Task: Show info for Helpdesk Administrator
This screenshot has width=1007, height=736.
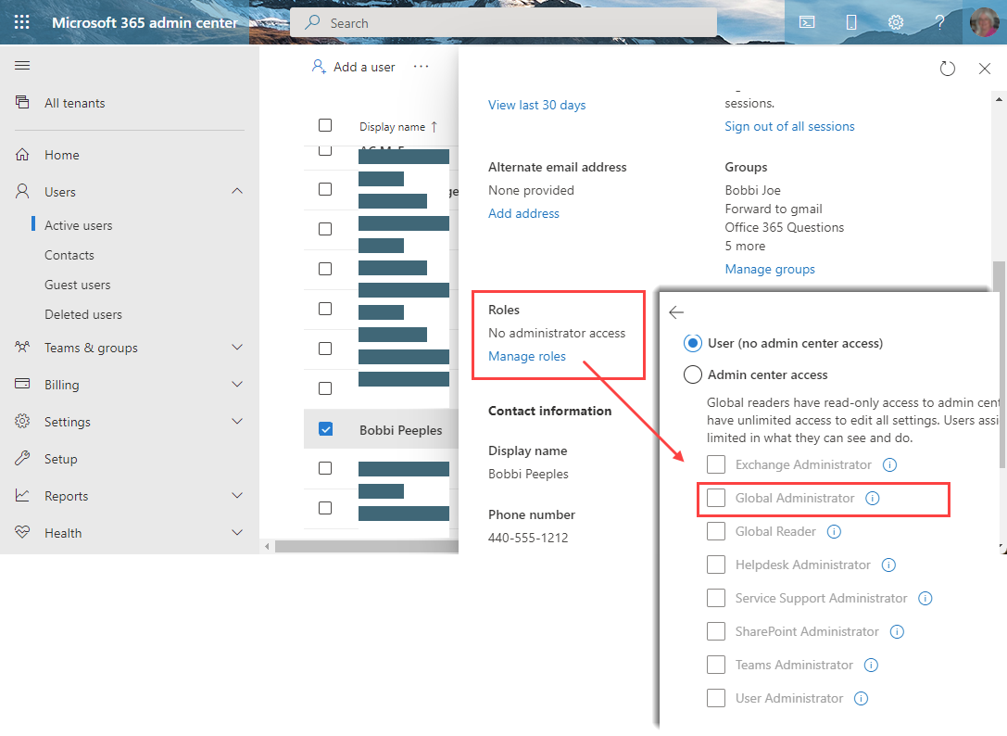Action: point(888,565)
